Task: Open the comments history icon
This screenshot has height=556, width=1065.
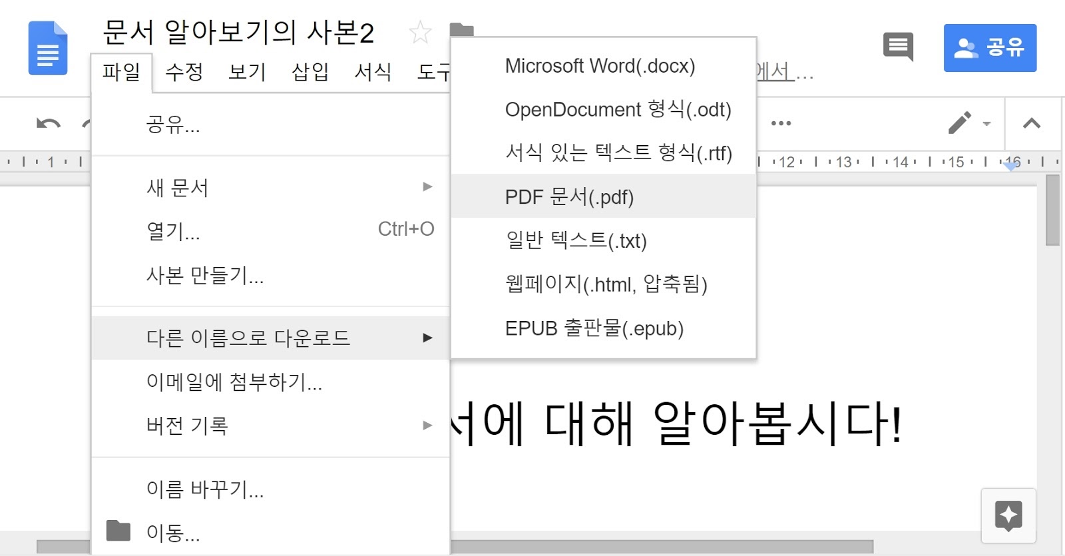Action: click(x=898, y=47)
